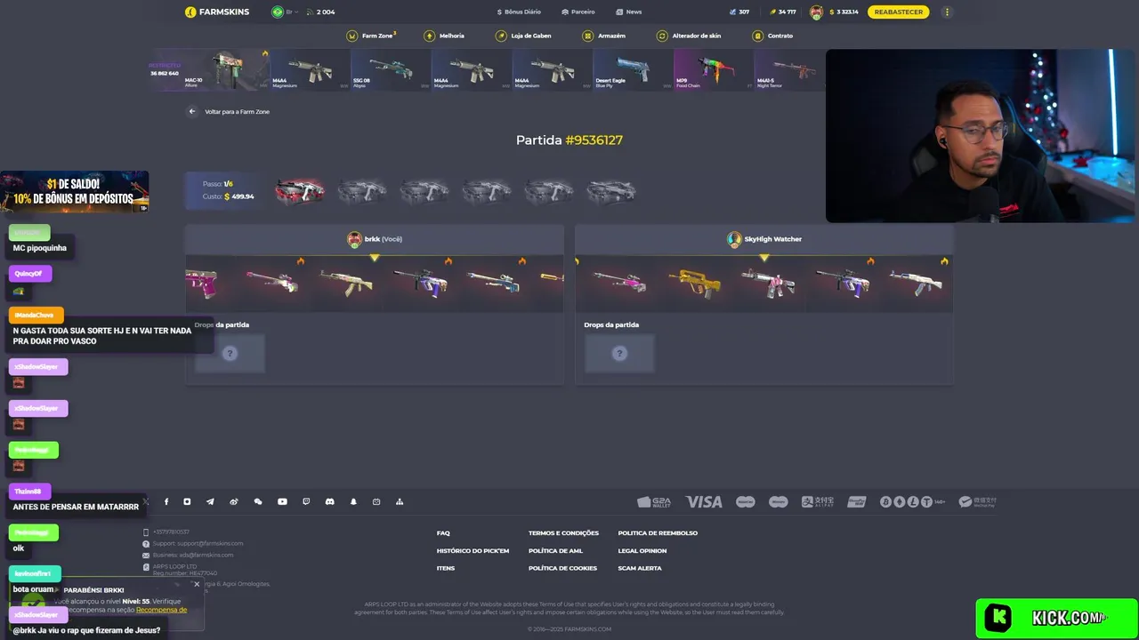The image size is (1139, 640).
Task: Open Politica de Reembolso link
Action: click(658, 532)
